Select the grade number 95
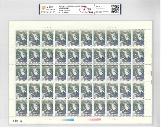This screenshot has height=128, width=161. pyautogui.click(x=89, y=9)
